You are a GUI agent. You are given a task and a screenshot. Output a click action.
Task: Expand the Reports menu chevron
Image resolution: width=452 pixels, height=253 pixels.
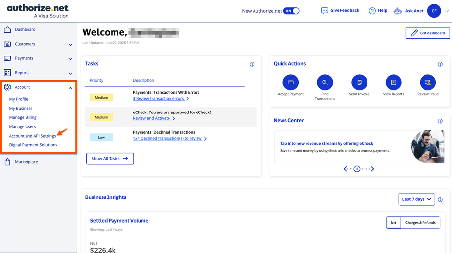coord(70,74)
